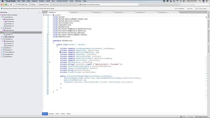Open the _protector member breadcrumb
The width and height of the screenshot is (210, 118).
(x=57, y=15)
